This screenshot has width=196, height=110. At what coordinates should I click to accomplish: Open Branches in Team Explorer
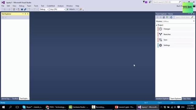point(176,34)
